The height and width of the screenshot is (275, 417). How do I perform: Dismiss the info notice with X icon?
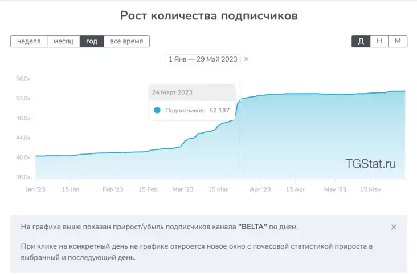394,227
